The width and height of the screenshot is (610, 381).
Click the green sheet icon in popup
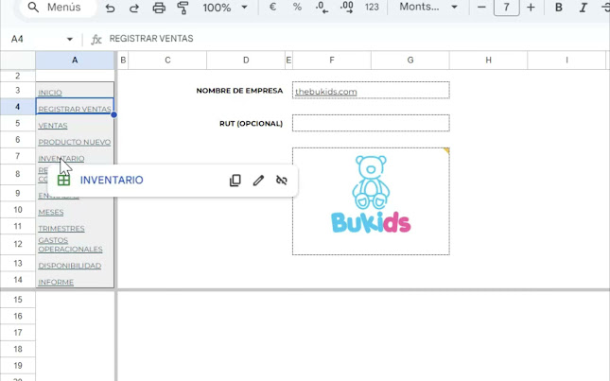[63, 180]
